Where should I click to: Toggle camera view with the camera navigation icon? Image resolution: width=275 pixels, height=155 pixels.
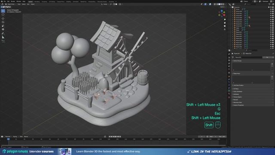[225, 26]
